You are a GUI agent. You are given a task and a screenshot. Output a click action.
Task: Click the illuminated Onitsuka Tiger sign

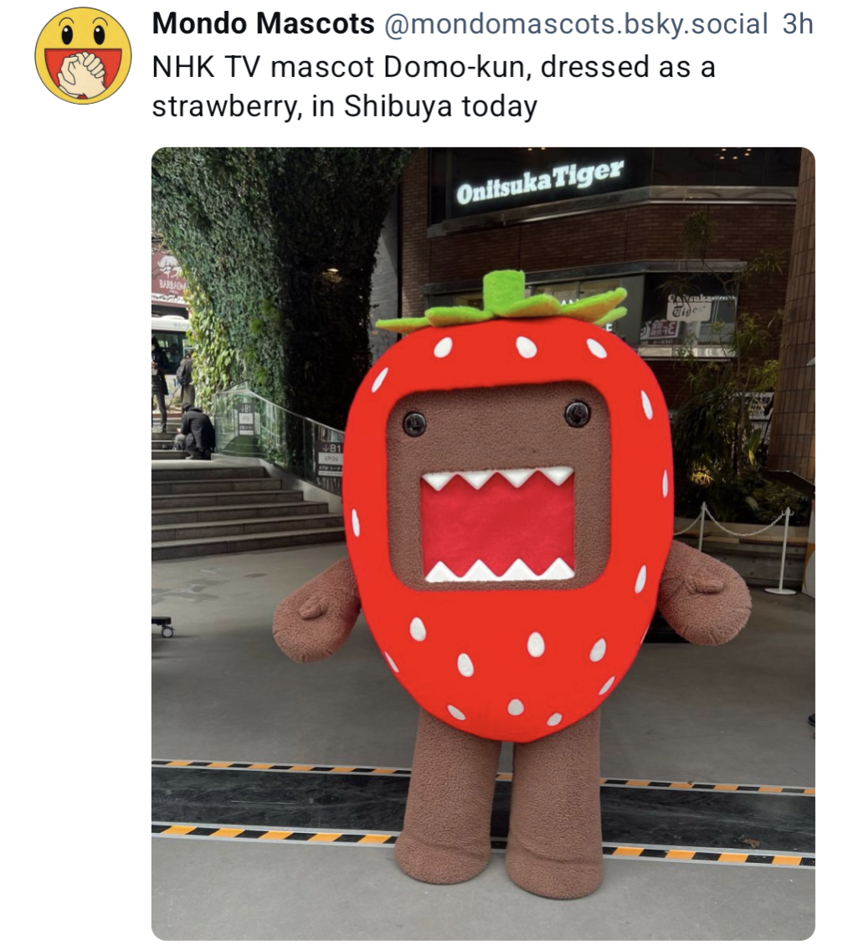point(539,182)
